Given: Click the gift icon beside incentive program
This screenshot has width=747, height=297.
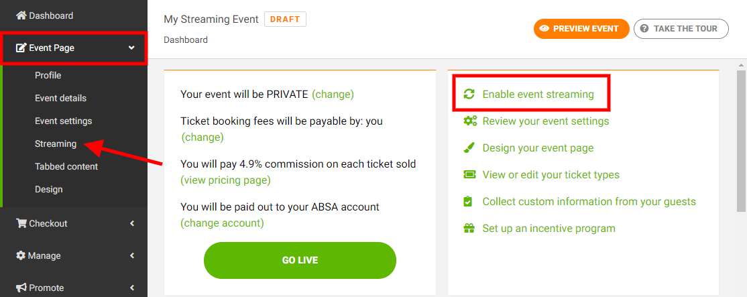Looking at the screenshot, I should (469, 229).
